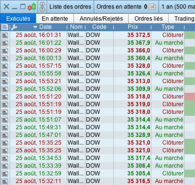Open details icon for 15:33:39 order

click(x=5, y=166)
